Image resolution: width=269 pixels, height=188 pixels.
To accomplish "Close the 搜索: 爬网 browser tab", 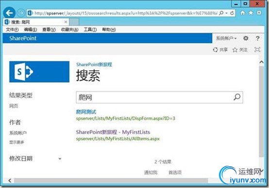I will pos(66,22).
